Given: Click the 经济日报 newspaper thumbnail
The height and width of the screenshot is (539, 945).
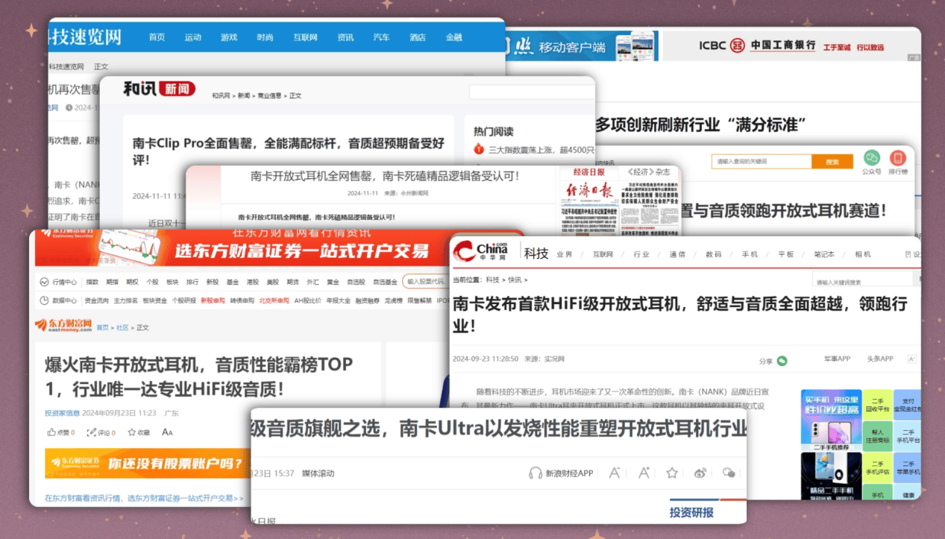Looking at the screenshot, I should click(590, 209).
